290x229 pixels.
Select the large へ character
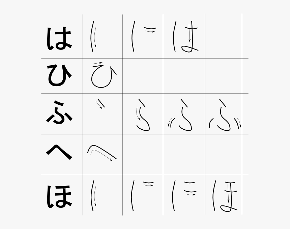coord(59,152)
